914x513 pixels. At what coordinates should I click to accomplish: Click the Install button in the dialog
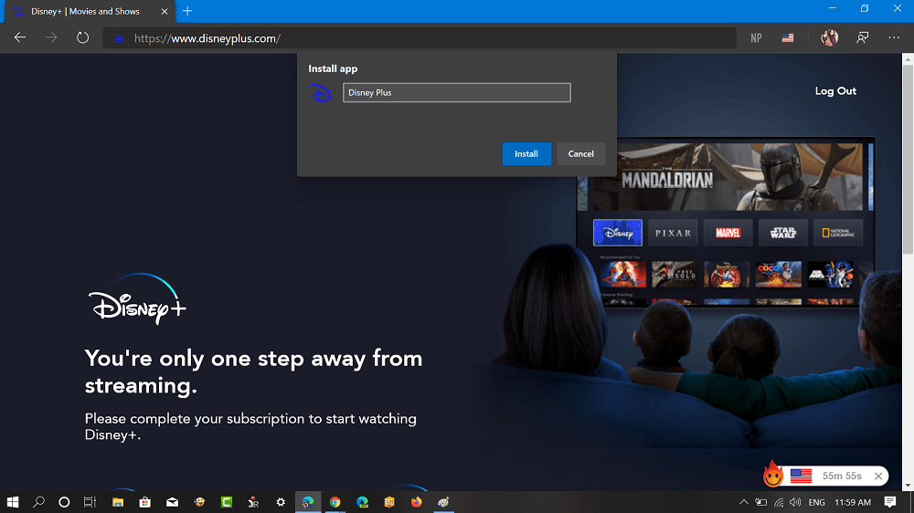[x=526, y=153]
